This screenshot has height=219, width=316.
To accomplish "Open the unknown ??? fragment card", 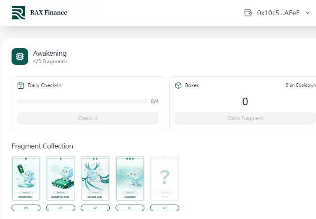I will click(x=165, y=179).
